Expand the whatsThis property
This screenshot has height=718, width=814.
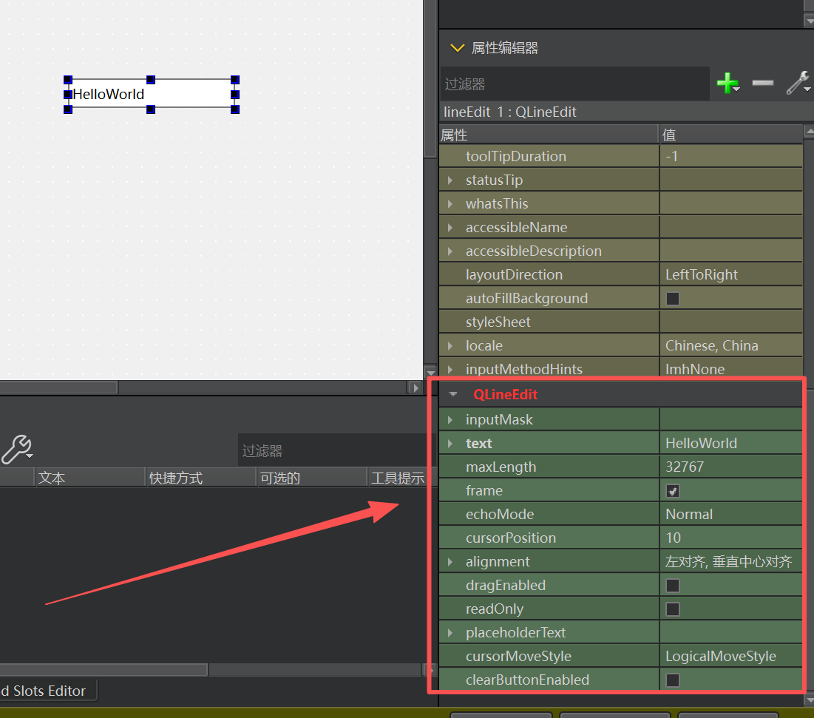(450, 203)
